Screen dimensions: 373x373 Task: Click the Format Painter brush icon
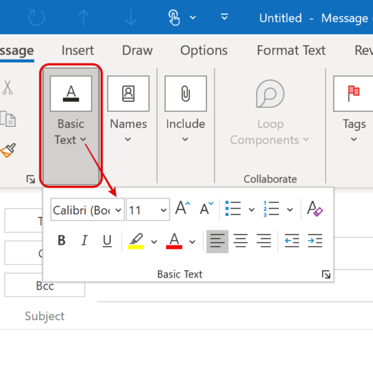[x=8, y=150]
